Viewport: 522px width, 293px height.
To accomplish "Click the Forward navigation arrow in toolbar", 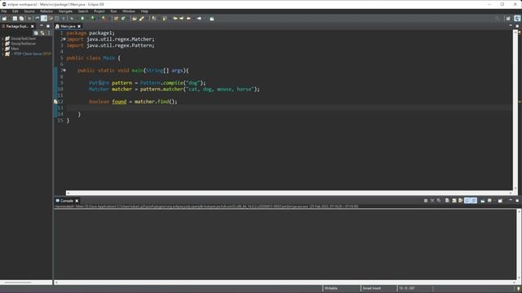I will 199,19.
